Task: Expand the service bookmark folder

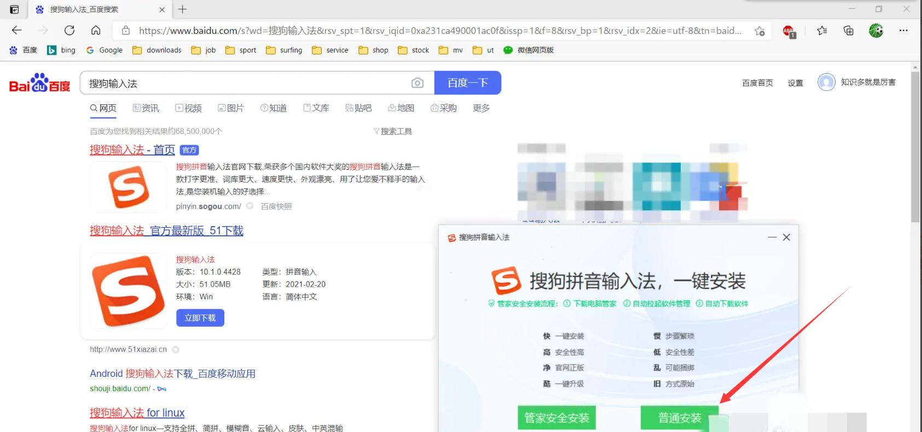Action: [330, 50]
